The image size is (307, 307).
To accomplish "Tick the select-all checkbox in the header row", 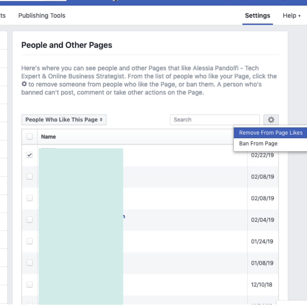I will [x=30, y=137].
